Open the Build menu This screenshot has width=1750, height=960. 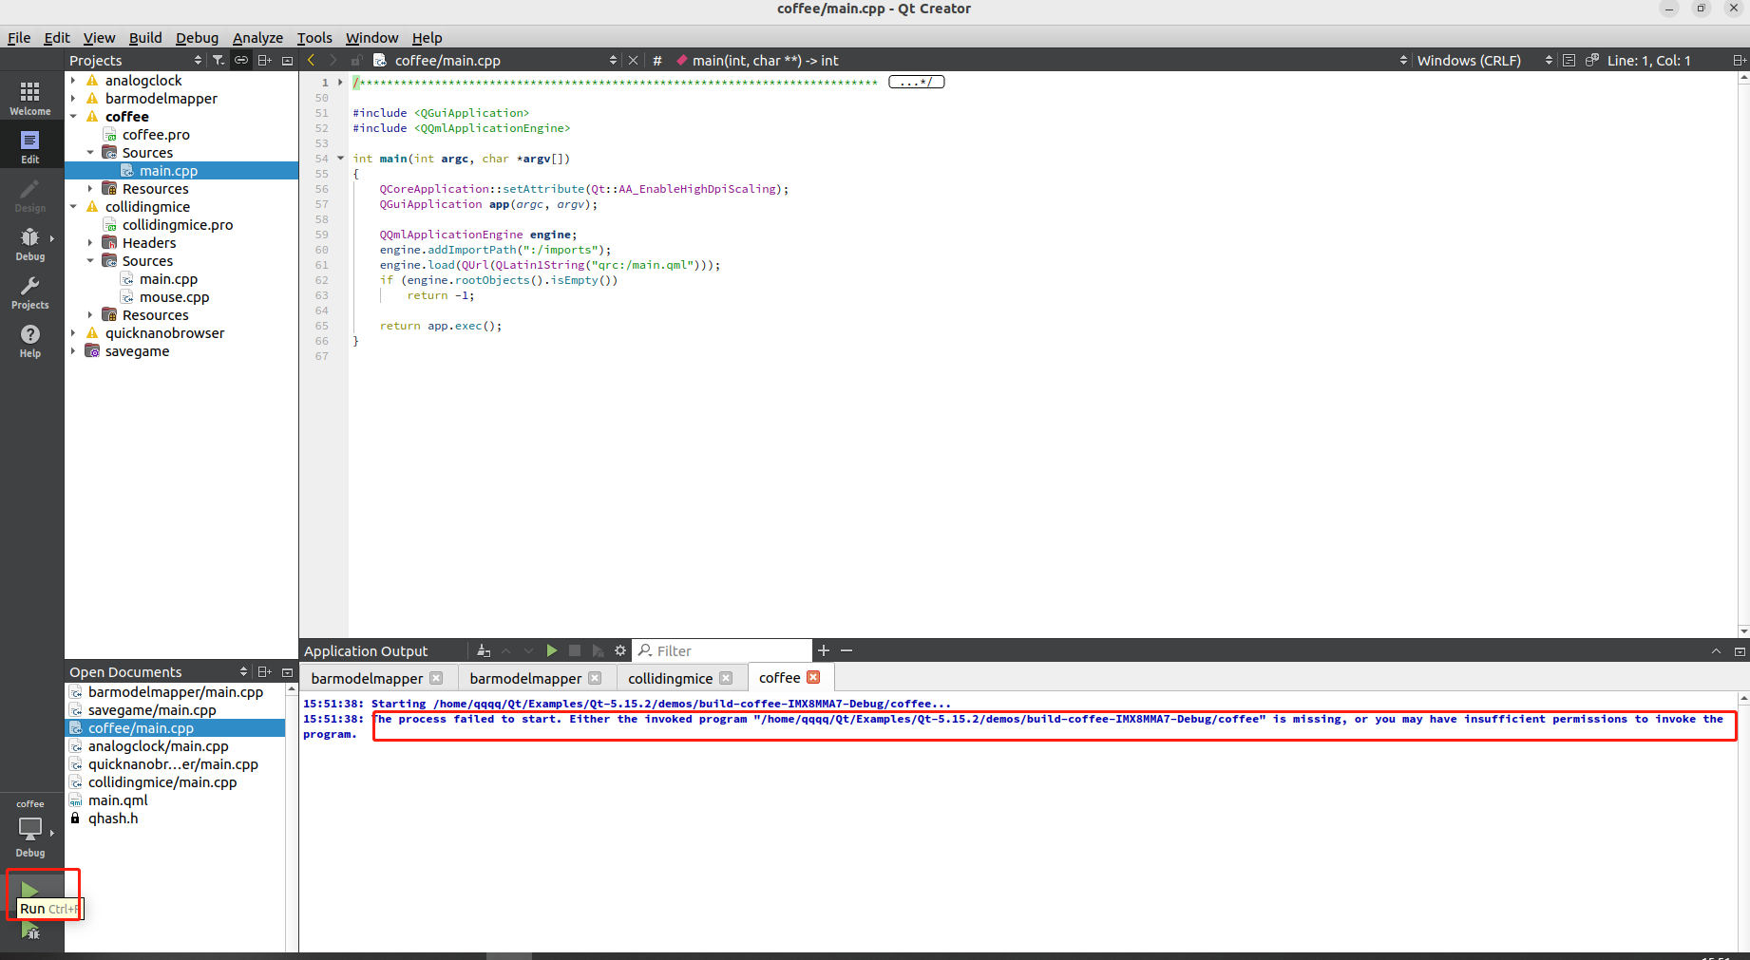(x=145, y=38)
